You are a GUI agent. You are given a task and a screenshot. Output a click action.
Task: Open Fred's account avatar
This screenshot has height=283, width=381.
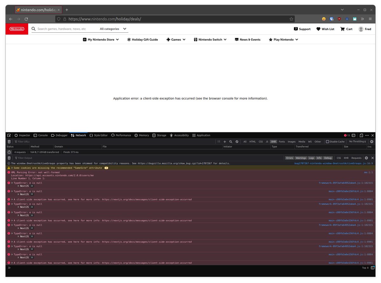tap(361, 29)
